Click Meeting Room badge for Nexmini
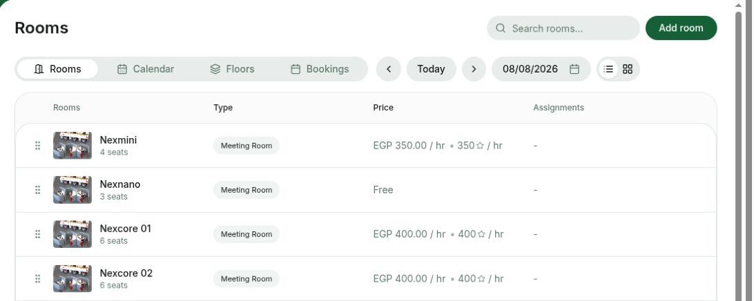 [246, 145]
